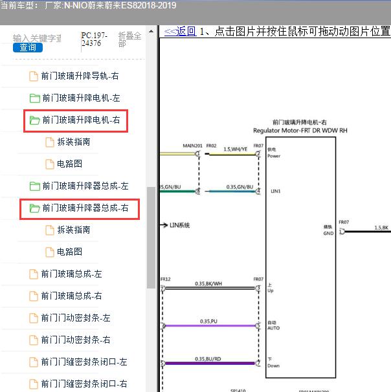Open 拆装指南 under 前门玻璃升降器总成-右
The width and height of the screenshot is (391, 392).
pos(74,230)
